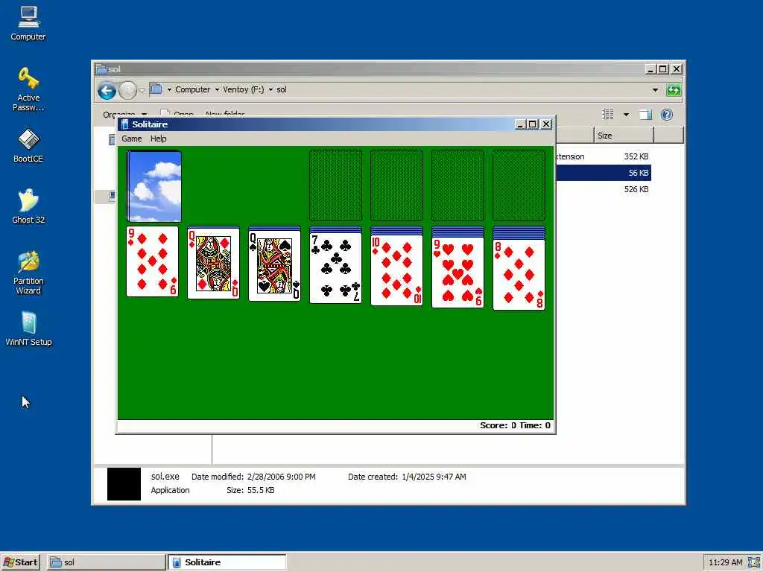Select the Ghost 32 desktop icon
The height and width of the screenshot is (572, 763).
28,206
